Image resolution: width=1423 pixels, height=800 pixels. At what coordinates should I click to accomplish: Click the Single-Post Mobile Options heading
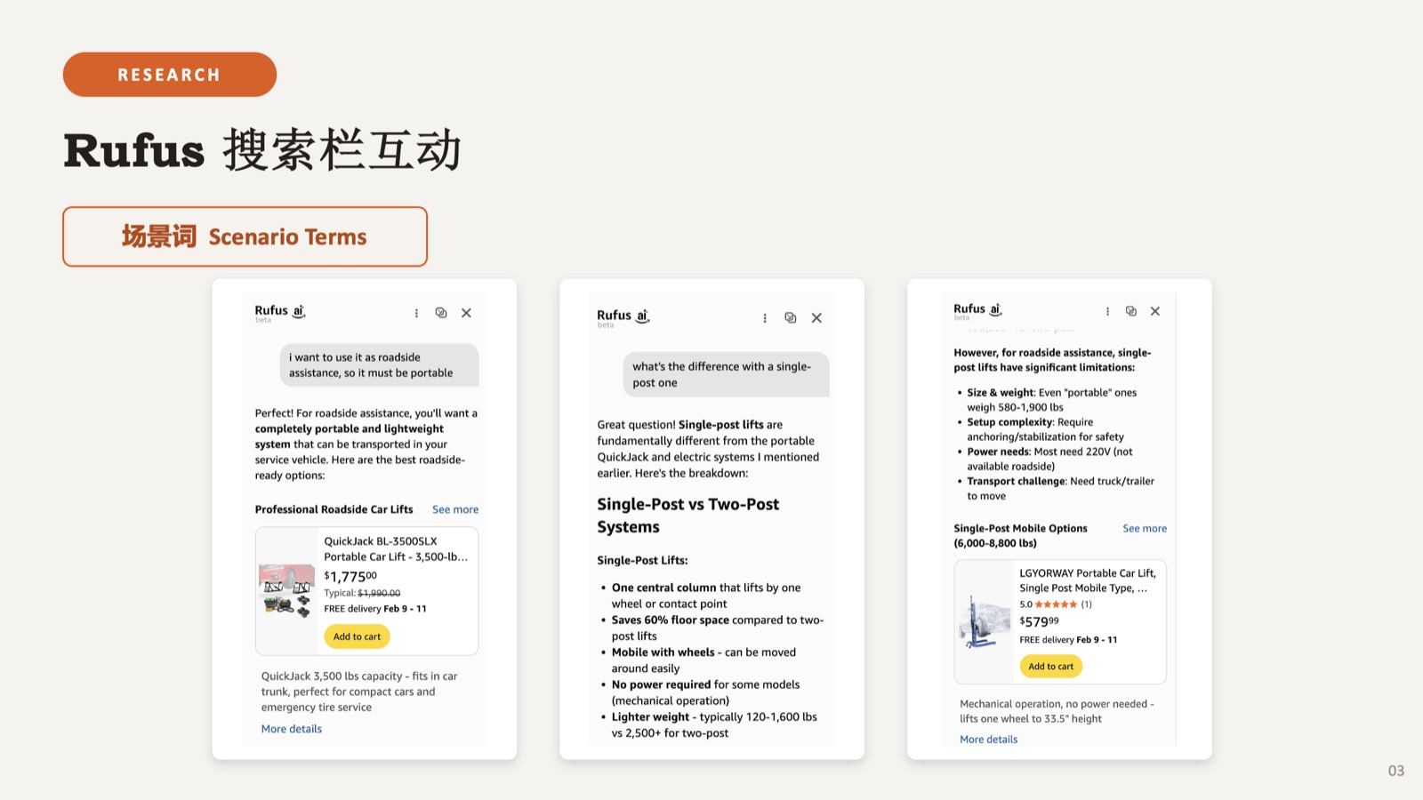pyautogui.click(x=1020, y=535)
